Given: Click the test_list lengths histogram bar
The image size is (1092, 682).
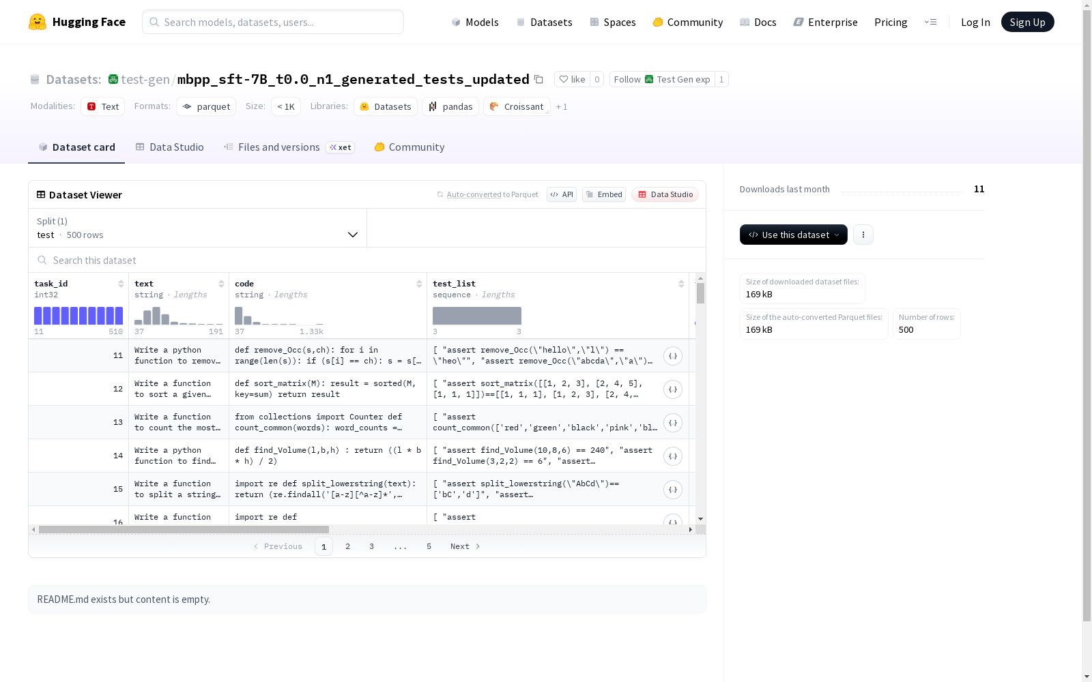Looking at the screenshot, I should tap(477, 316).
